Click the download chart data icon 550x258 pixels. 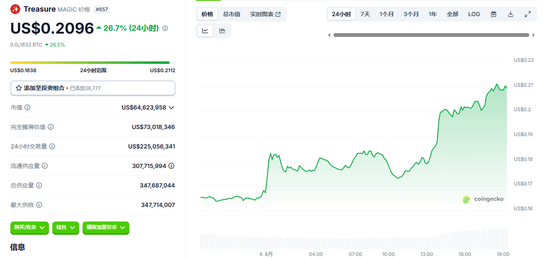pyautogui.click(x=511, y=14)
